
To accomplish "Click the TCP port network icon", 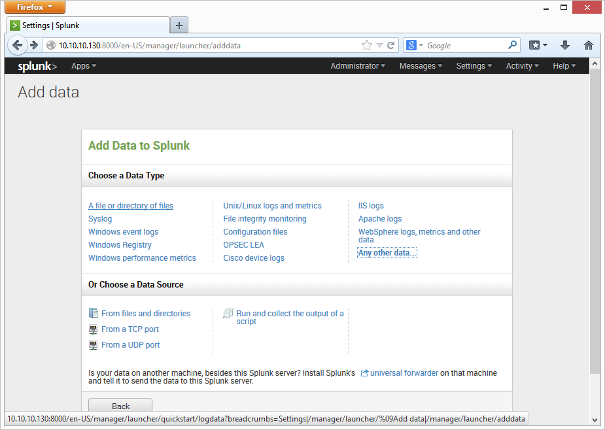I will tap(93, 329).
